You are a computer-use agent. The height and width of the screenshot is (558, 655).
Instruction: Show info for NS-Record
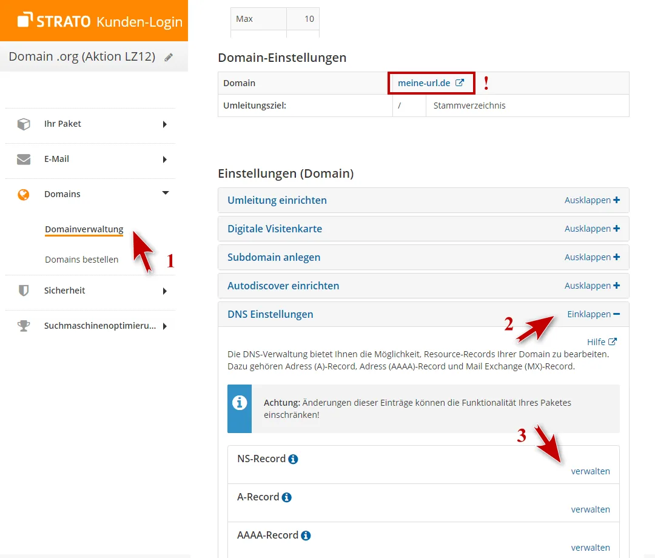tap(294, 459)
